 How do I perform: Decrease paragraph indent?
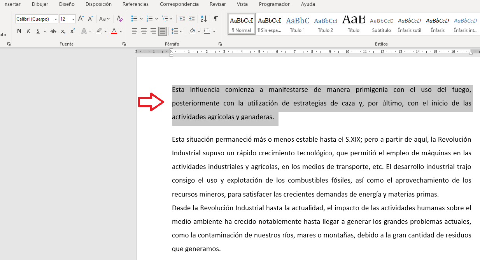coord(182,19)
